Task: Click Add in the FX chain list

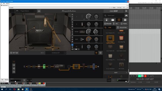Action: 2,80
